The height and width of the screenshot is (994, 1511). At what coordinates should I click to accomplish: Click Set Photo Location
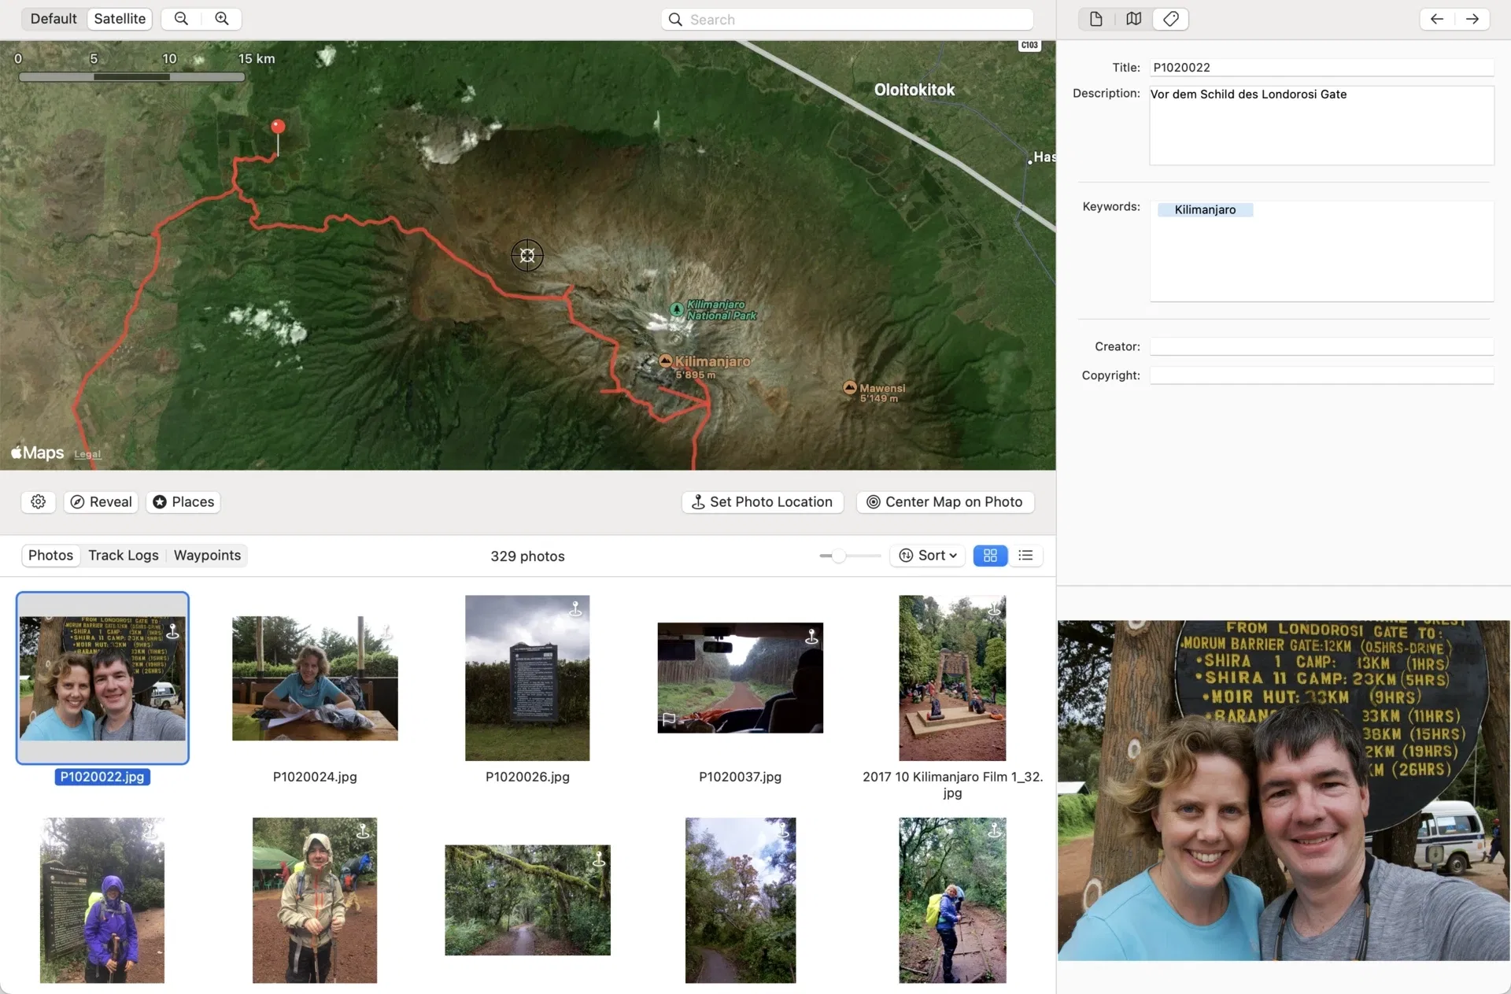(762, 501)
